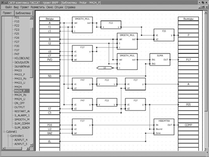209x157 pixels.
Task: Select M424_Po in the library tree
Action: 20,95
